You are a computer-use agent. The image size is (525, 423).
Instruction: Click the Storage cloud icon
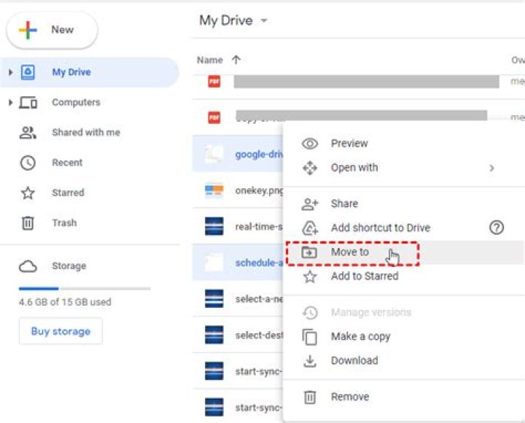(x=28, y=266)
